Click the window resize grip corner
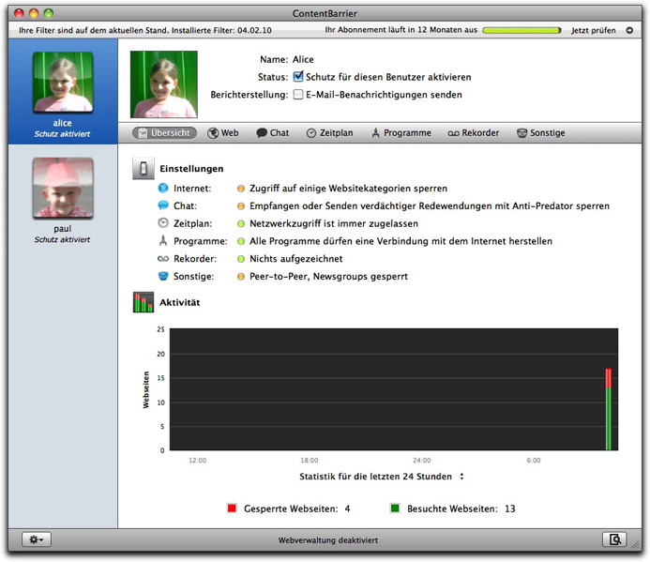 pyautogui.click(x=635, y=544)
